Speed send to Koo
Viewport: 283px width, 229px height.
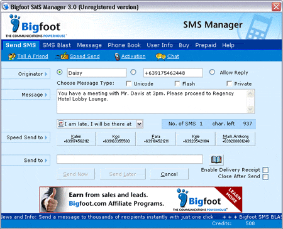(x=116, y=139)
